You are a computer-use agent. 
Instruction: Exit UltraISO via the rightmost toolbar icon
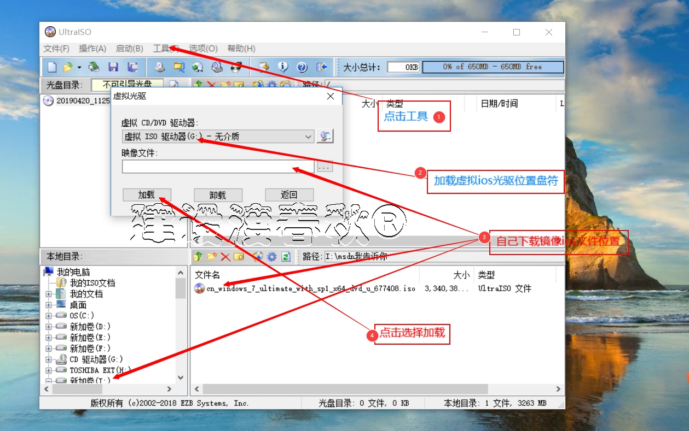pyautogui.click(x=321, y=67)
